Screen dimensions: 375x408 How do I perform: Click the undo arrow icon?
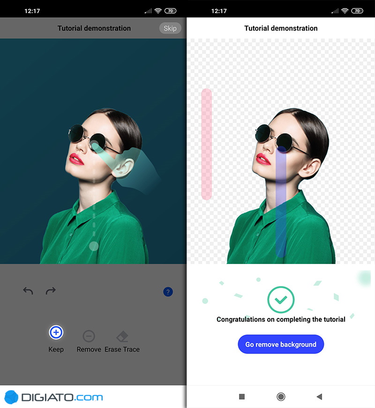pyautogui.click(x=28, y=291)
